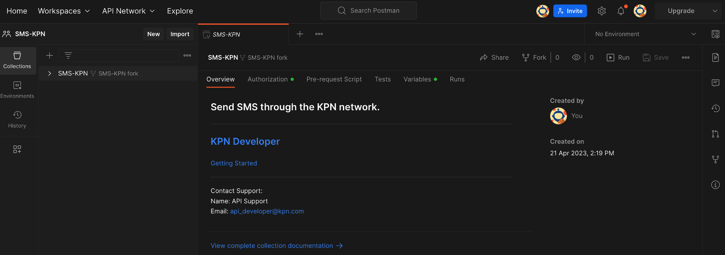Click the api_developer@kpn.com email link

pos(267,211)
